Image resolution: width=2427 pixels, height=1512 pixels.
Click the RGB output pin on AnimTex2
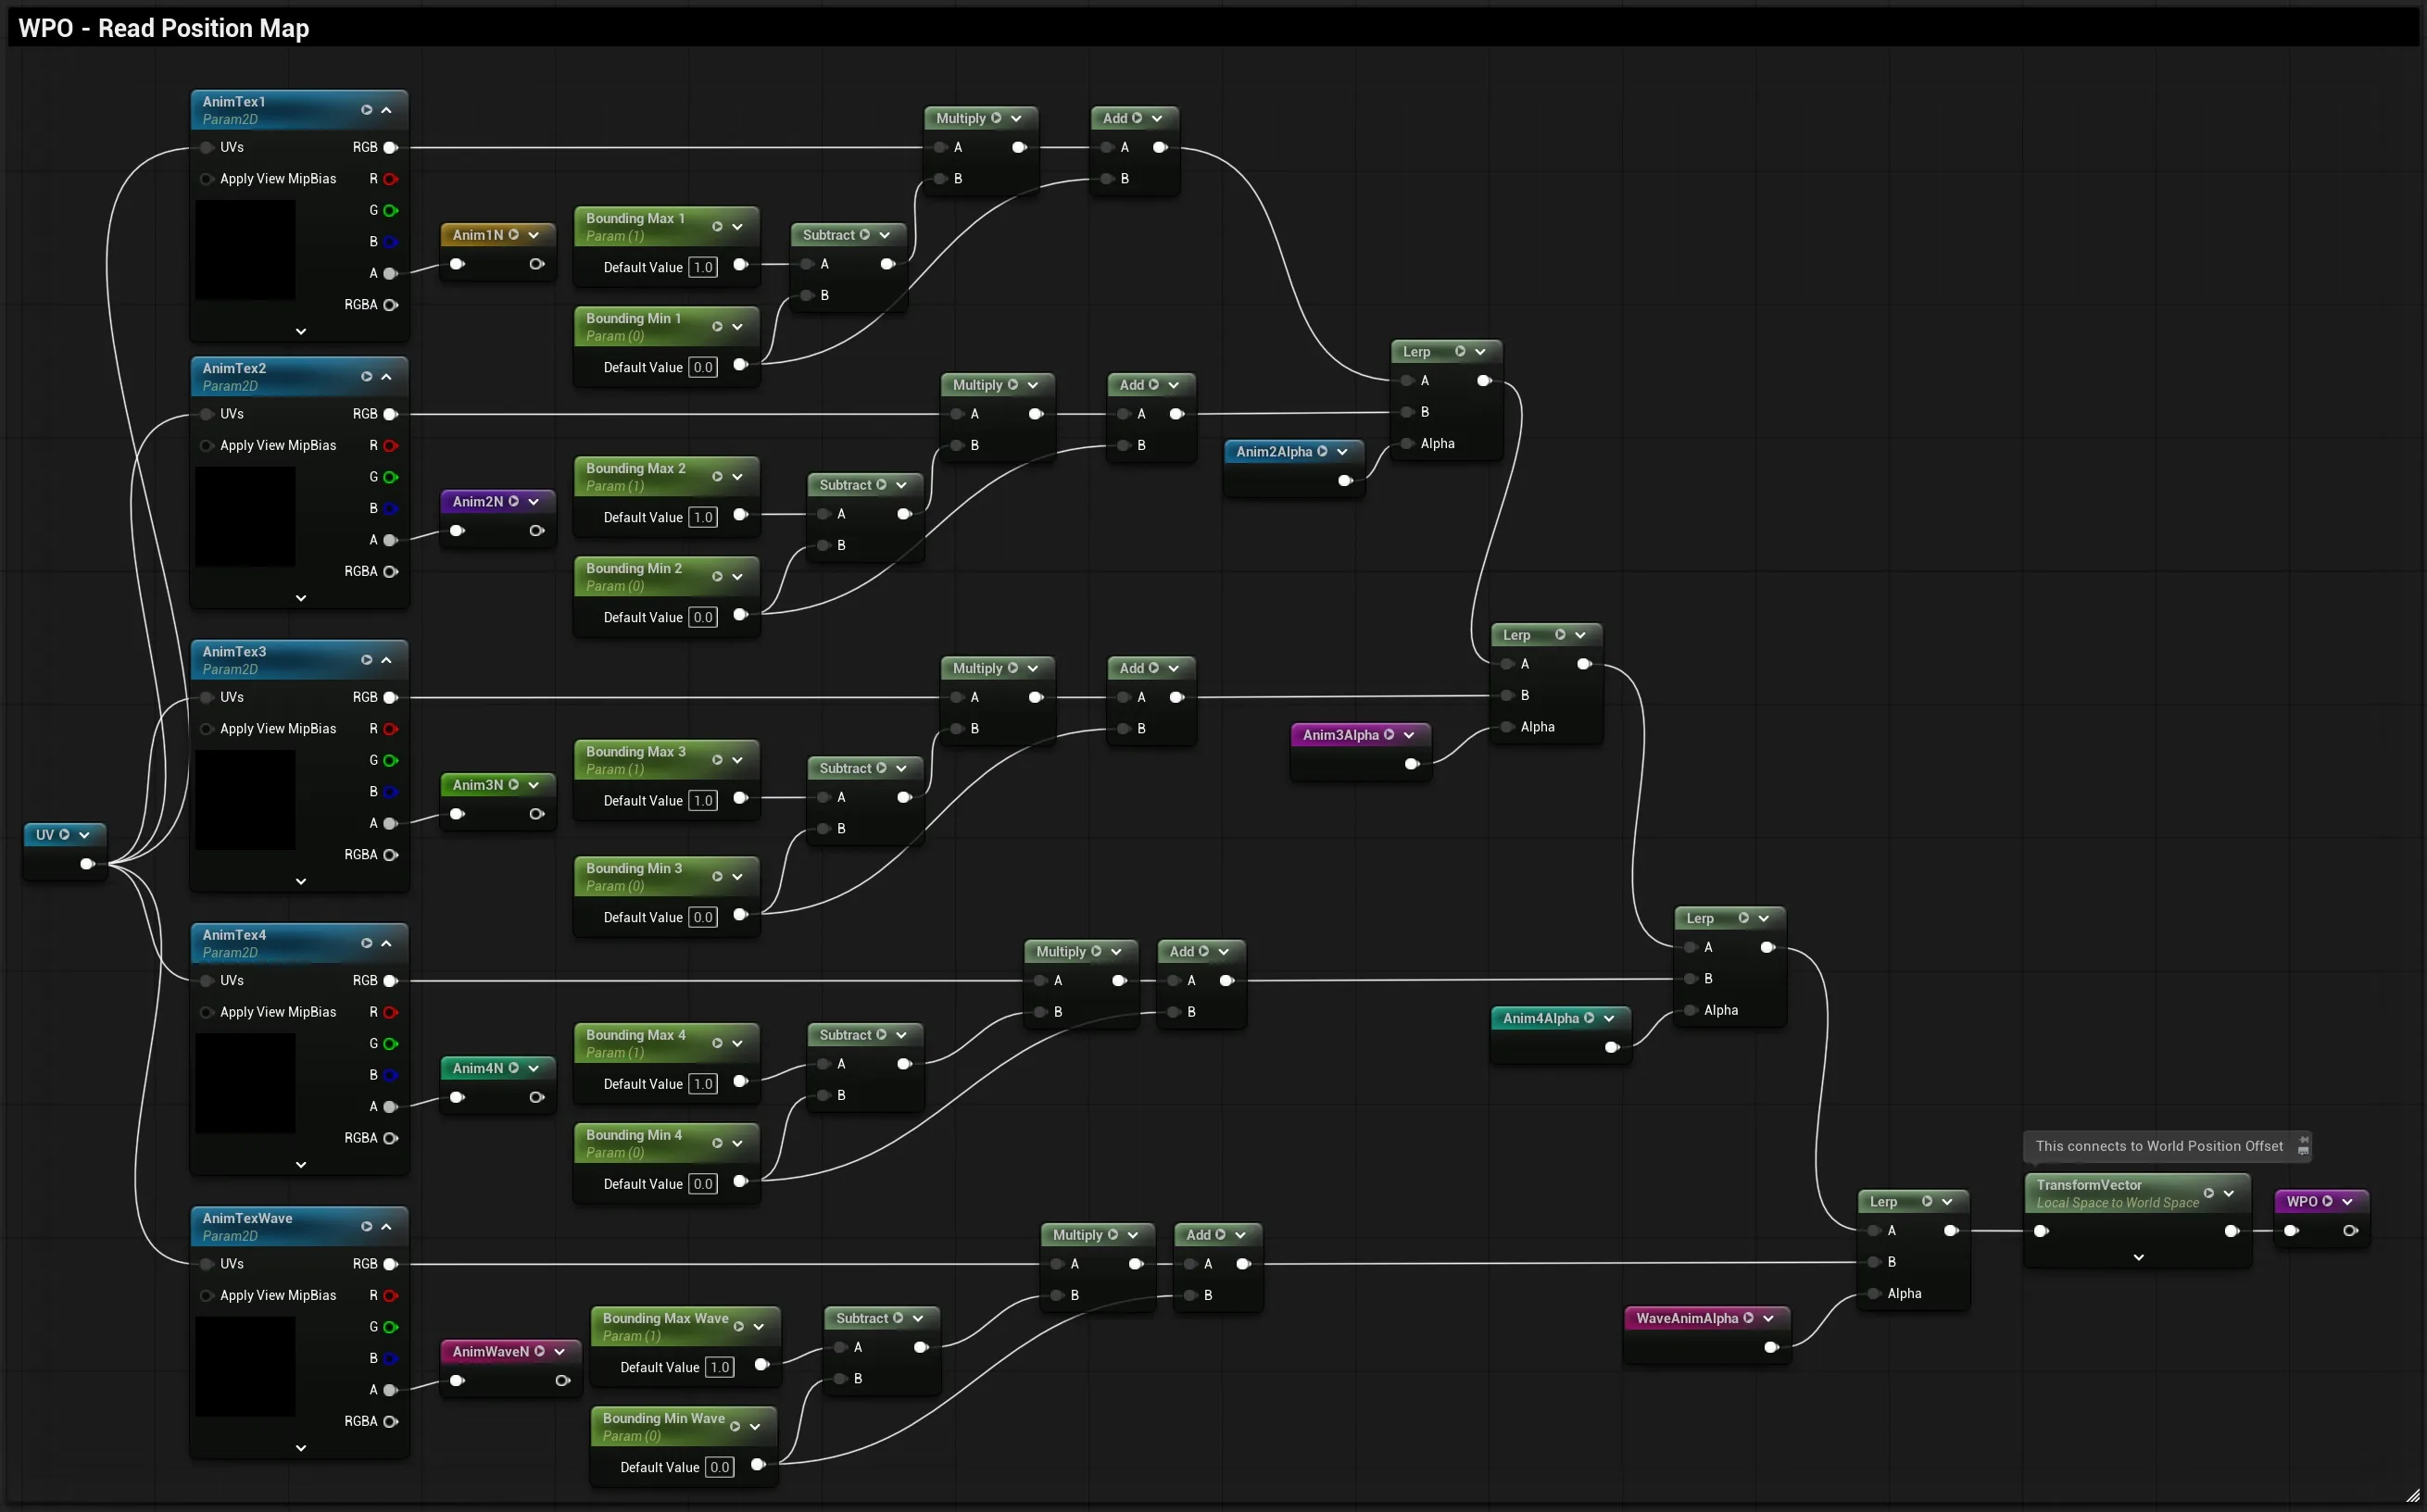[x=390, y=414]
